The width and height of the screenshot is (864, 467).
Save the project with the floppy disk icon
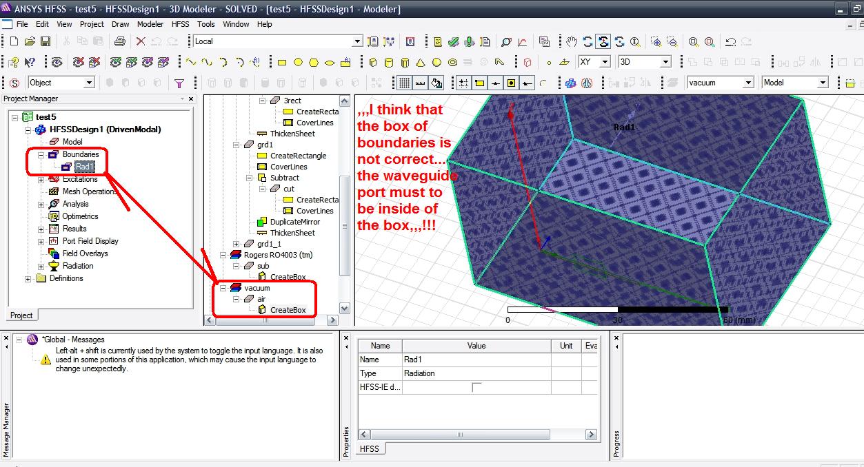[46, 41]
